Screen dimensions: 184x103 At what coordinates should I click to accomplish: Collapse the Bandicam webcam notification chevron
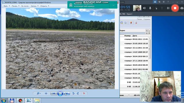(x=113, y=5)
